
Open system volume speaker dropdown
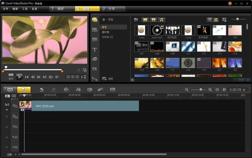point(57,77)
